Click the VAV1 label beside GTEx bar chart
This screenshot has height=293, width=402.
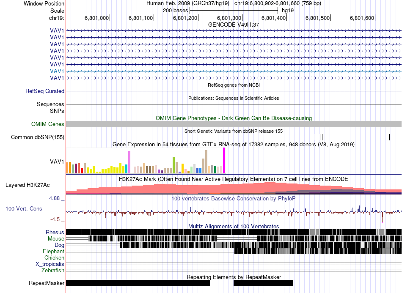coord(57,162)
